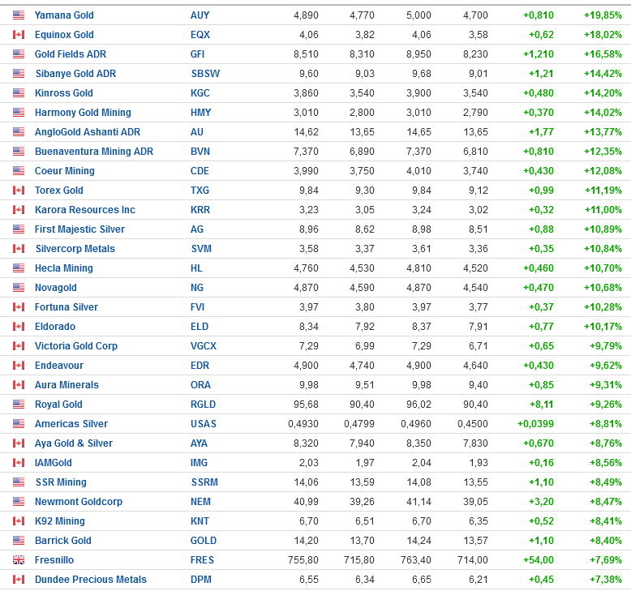631x591 pixels.
Task: Click the US flag next to Gold Fields ADR
Action: [x=19, y=54]
